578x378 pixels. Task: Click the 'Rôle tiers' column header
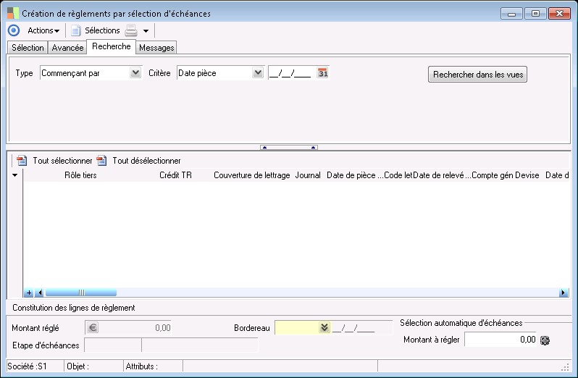(x=80, y=175)
